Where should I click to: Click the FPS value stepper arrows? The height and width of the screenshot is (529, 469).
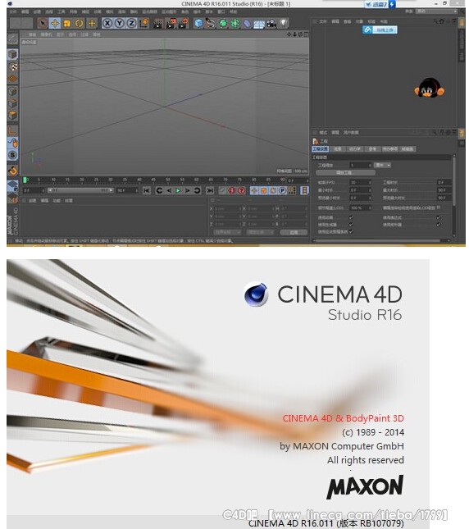tap(370, 183)
